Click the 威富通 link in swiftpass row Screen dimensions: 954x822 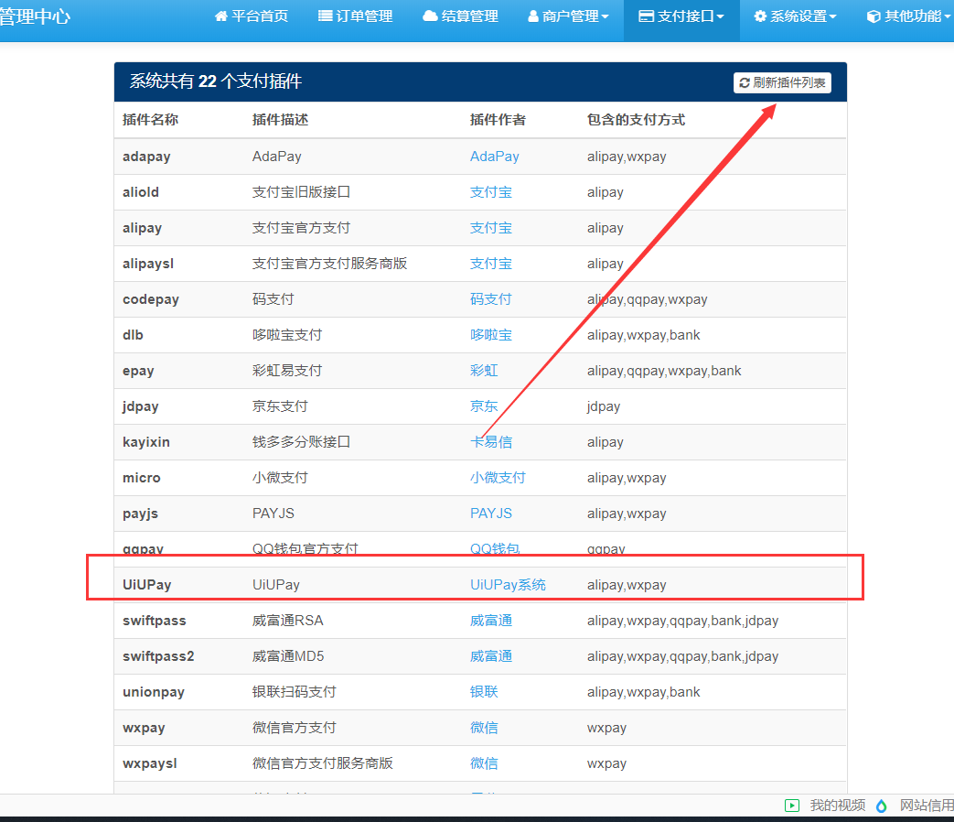(x=491, y=621)
